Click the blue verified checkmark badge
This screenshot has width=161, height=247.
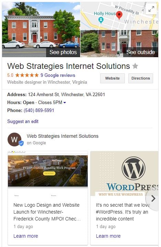[x=21, y=143]
